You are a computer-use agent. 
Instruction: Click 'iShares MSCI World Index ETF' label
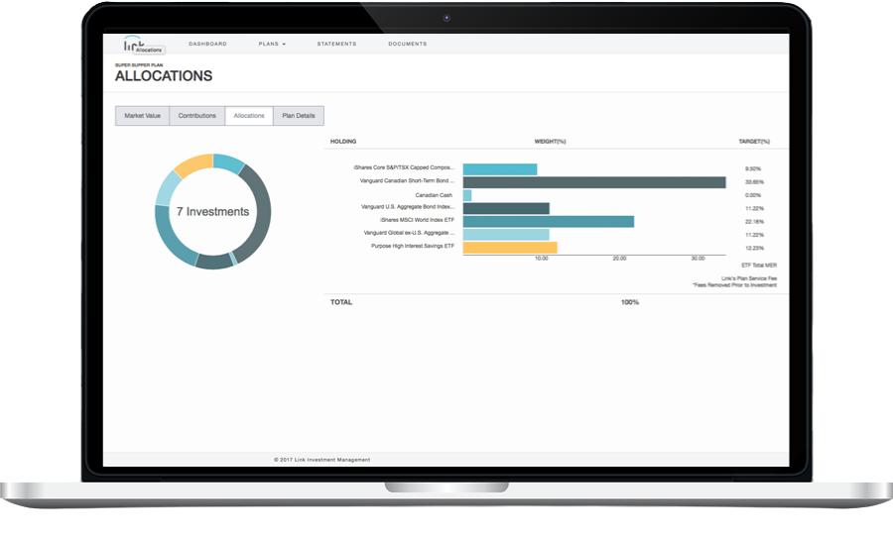(417, 220)
